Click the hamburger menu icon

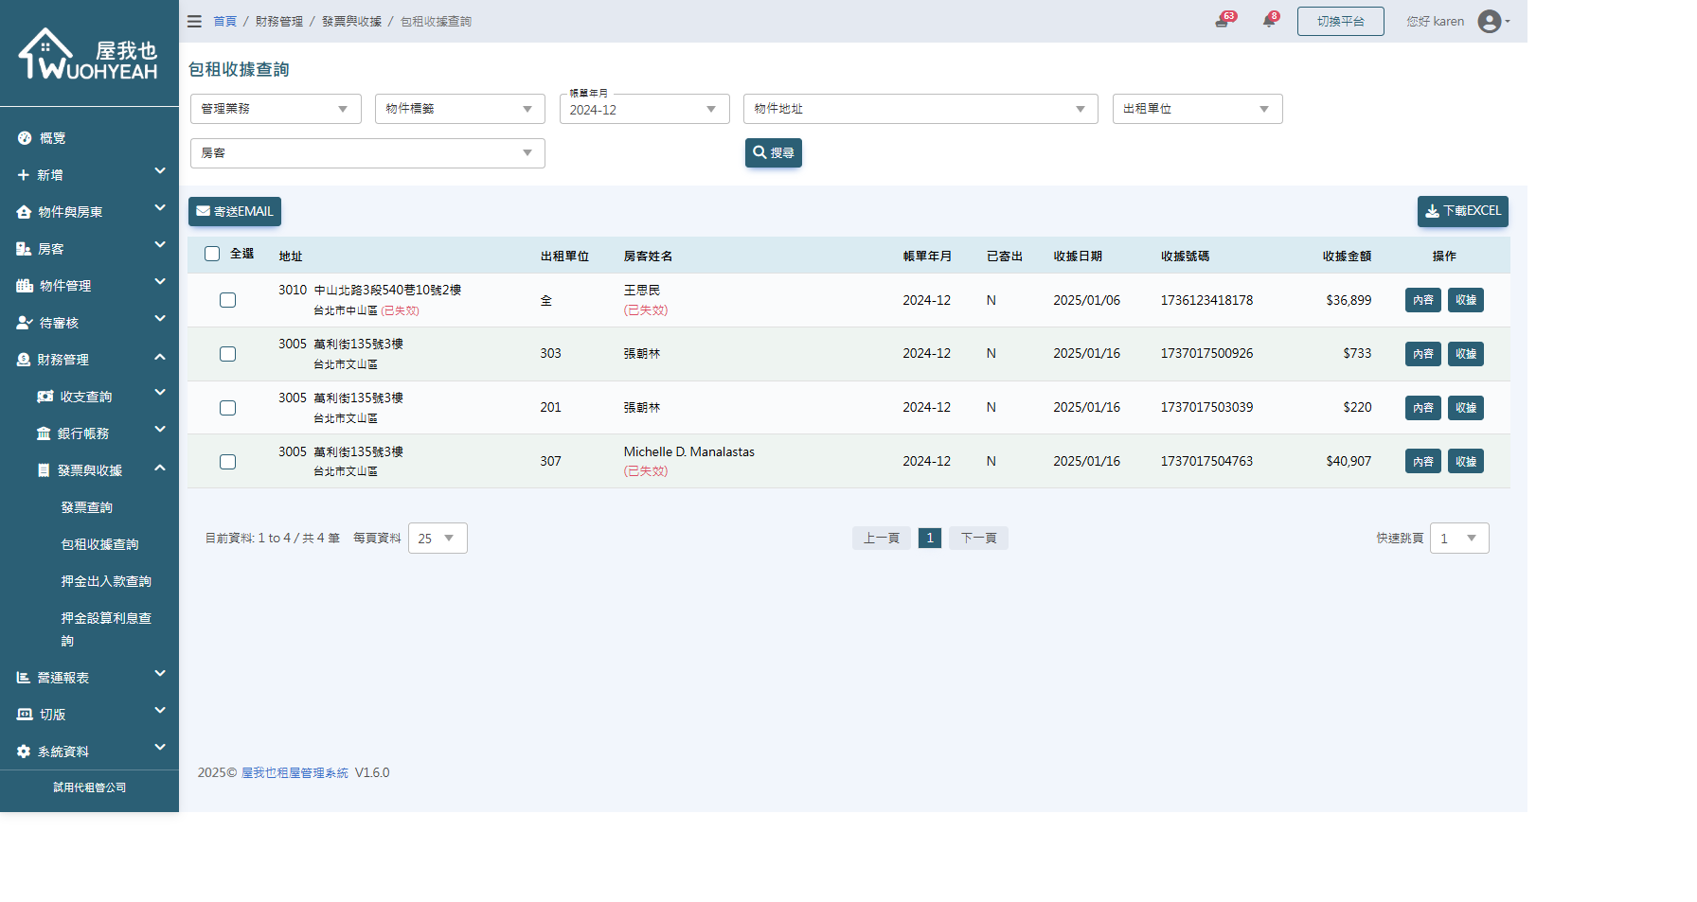194,21
